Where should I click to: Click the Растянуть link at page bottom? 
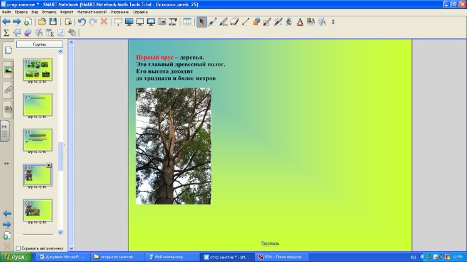tap(270, 243)
